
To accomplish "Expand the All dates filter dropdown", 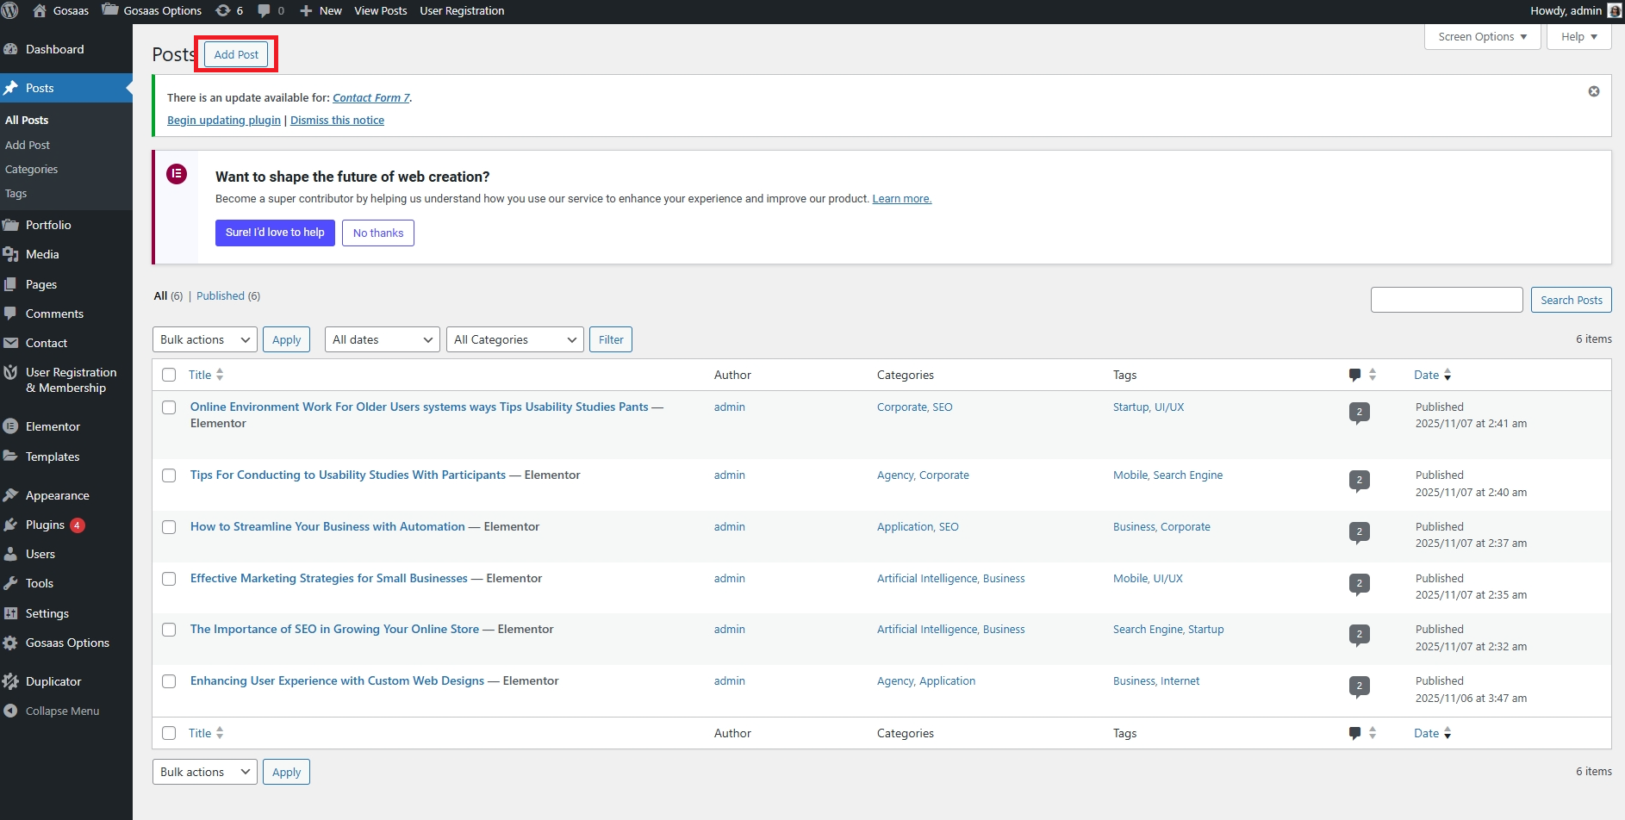I will (382, 340).
